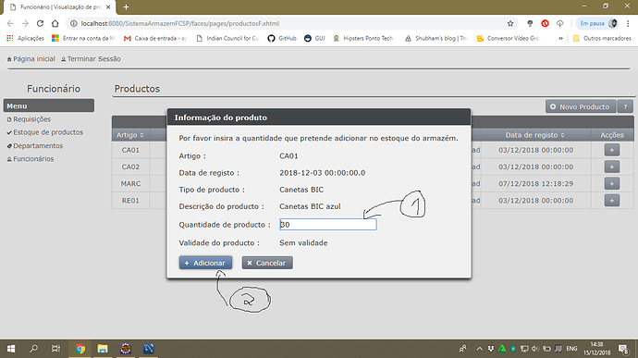Open File Explorer from the taskbar
The width and height of the screenshot is (638, 358).
tap(103, 349)
